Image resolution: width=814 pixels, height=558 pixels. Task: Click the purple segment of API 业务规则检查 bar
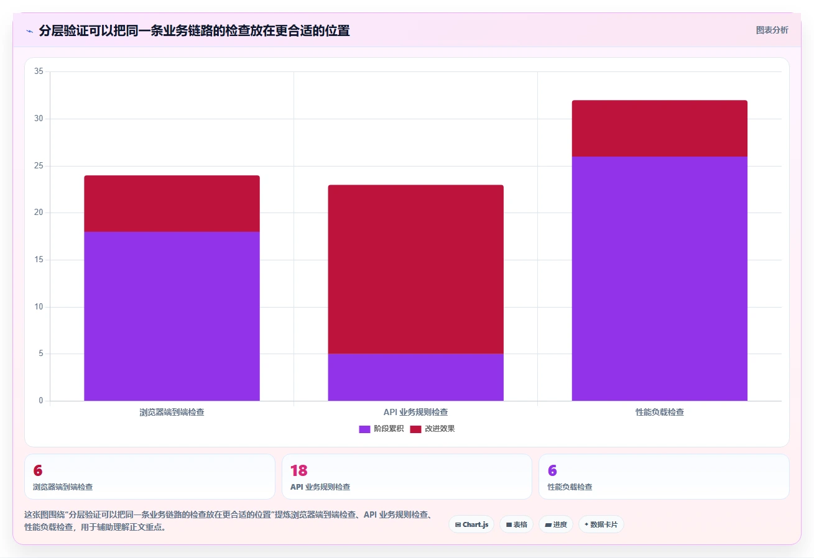[x=415, y=377]
